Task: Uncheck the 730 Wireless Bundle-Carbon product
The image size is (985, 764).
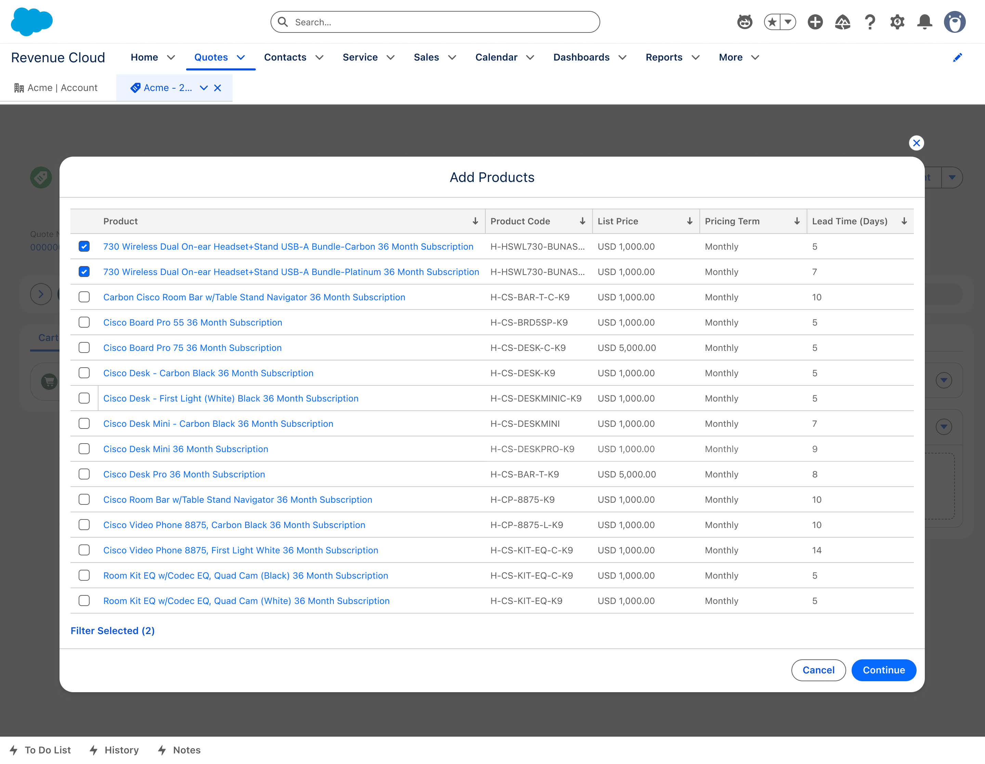Action: (84, 246)
